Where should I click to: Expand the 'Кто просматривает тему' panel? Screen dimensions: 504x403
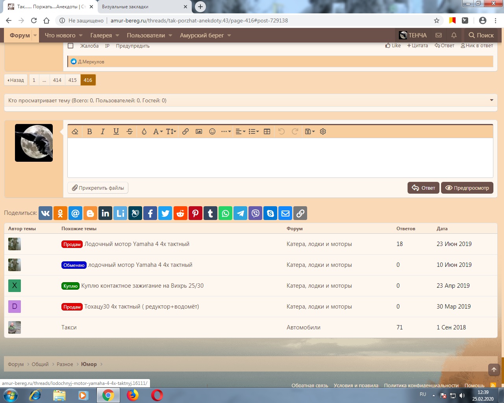[491, 100]
